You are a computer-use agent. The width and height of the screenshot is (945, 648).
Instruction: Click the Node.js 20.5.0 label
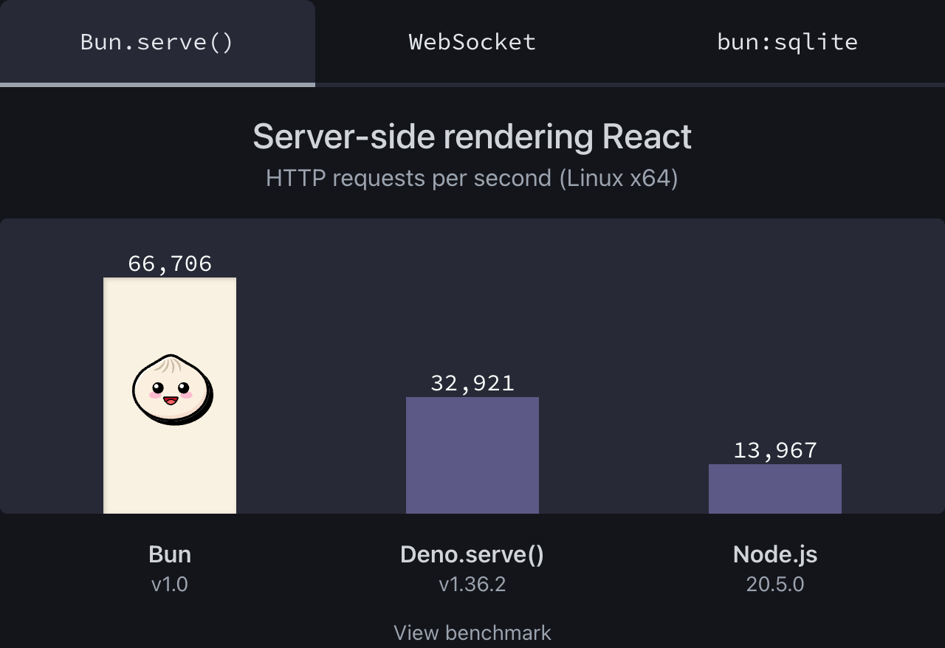pyautogui.click(x=774, y=554)
